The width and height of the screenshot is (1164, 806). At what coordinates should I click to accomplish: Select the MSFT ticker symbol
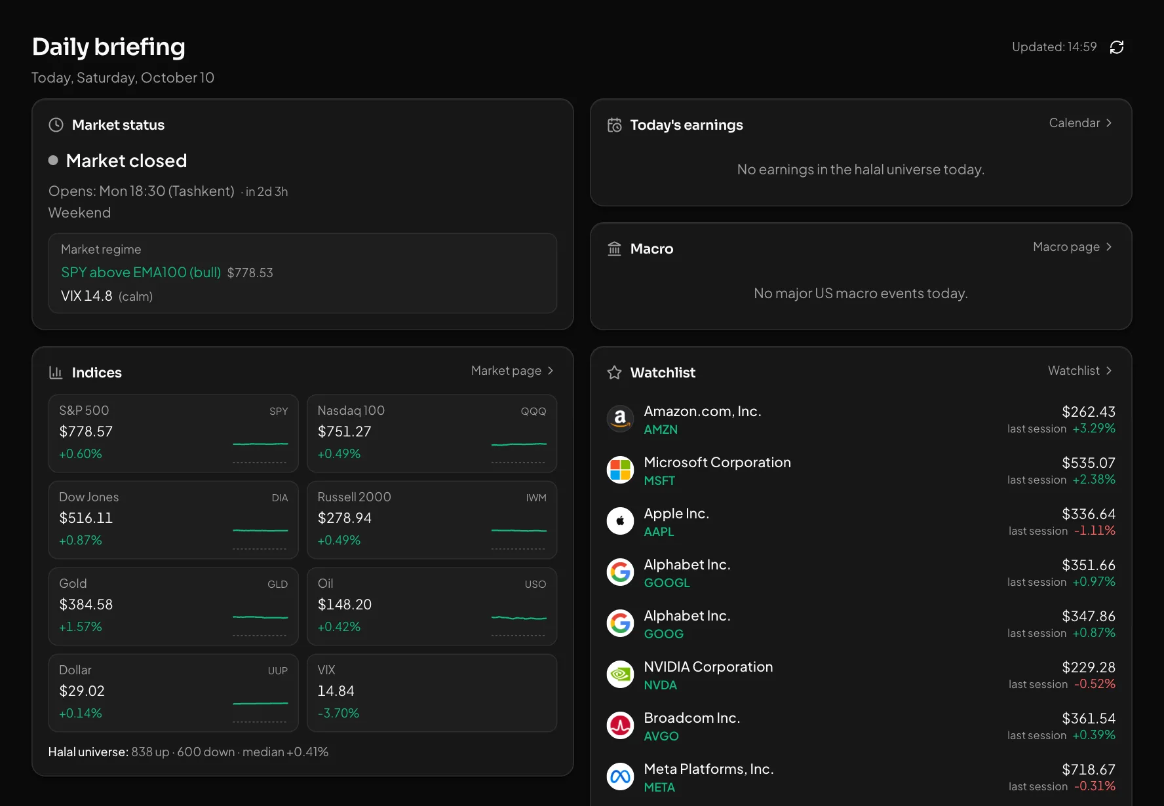659,480
